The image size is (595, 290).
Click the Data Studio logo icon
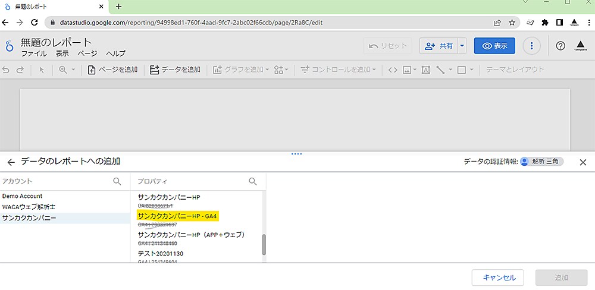[x=9, y=46]
